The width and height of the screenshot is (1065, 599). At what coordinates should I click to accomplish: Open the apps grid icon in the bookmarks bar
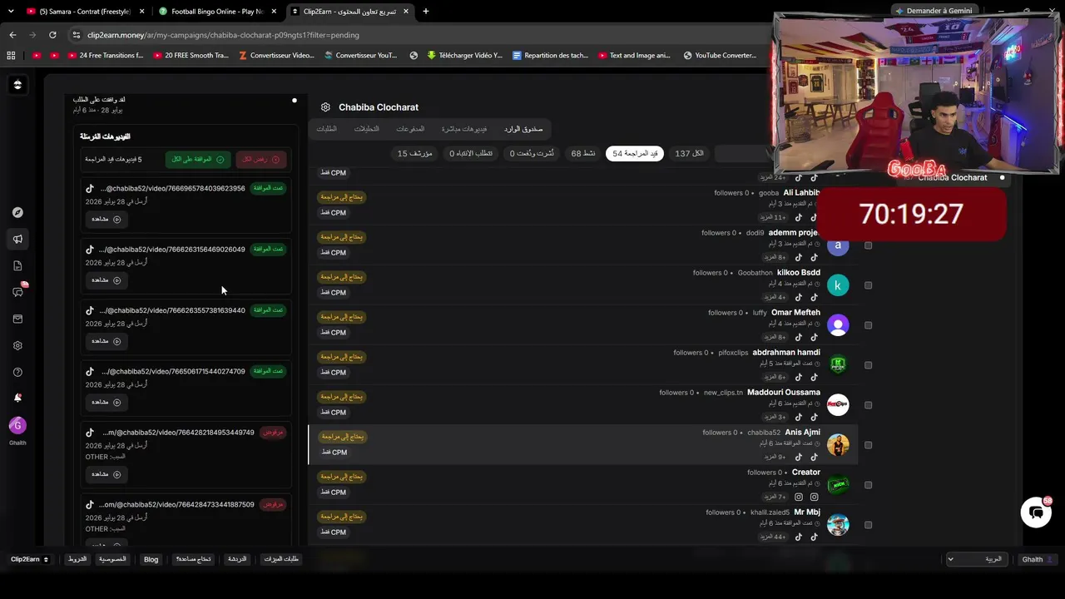(11, 56)
